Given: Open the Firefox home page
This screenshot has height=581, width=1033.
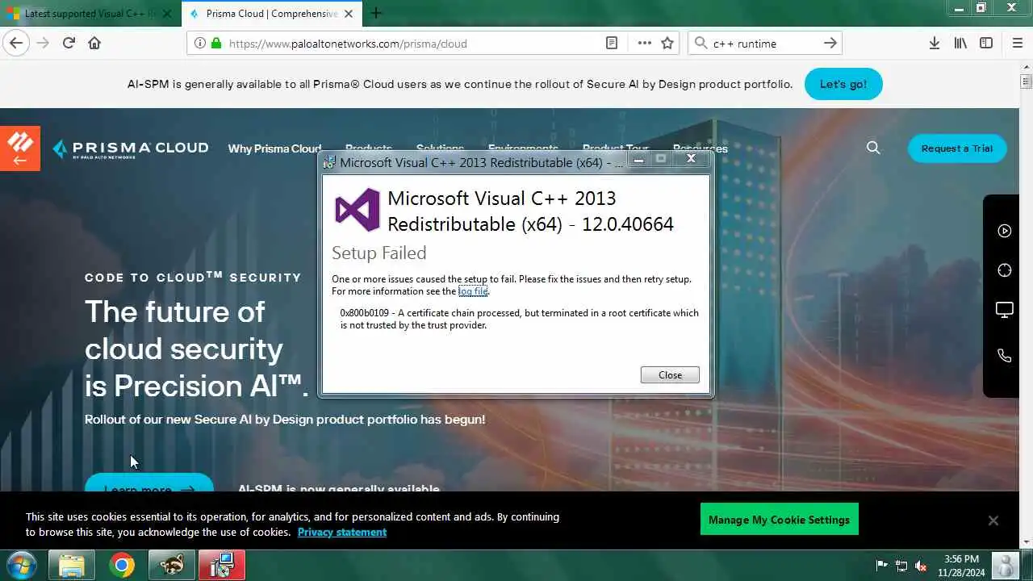Looking at the screenshot, I should [x=94, y=43].
